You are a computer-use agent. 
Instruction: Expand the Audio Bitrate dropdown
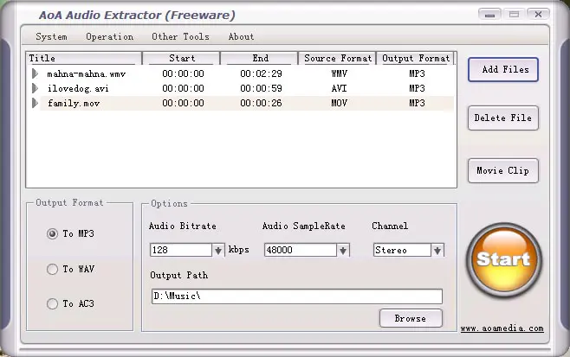tap(218, 250)
